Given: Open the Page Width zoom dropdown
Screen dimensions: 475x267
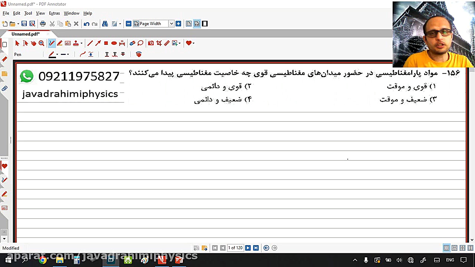Looking at the screenshot, I should coord(171,23).
